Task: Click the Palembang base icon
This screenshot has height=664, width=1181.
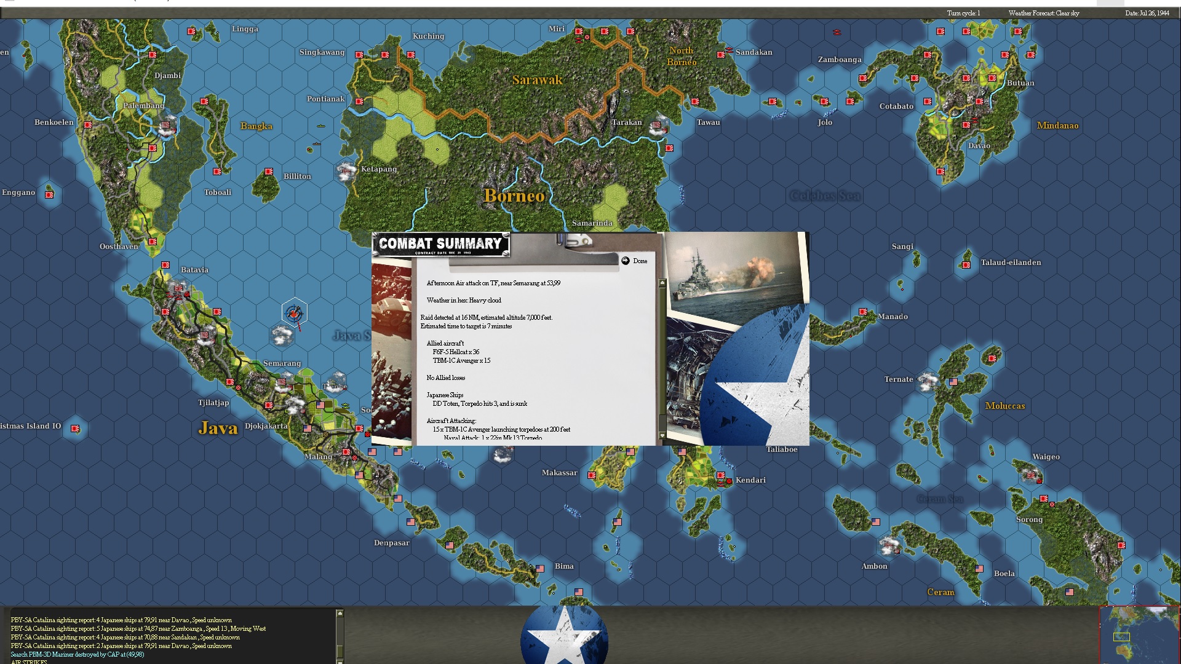Action: tap(167, 126)
